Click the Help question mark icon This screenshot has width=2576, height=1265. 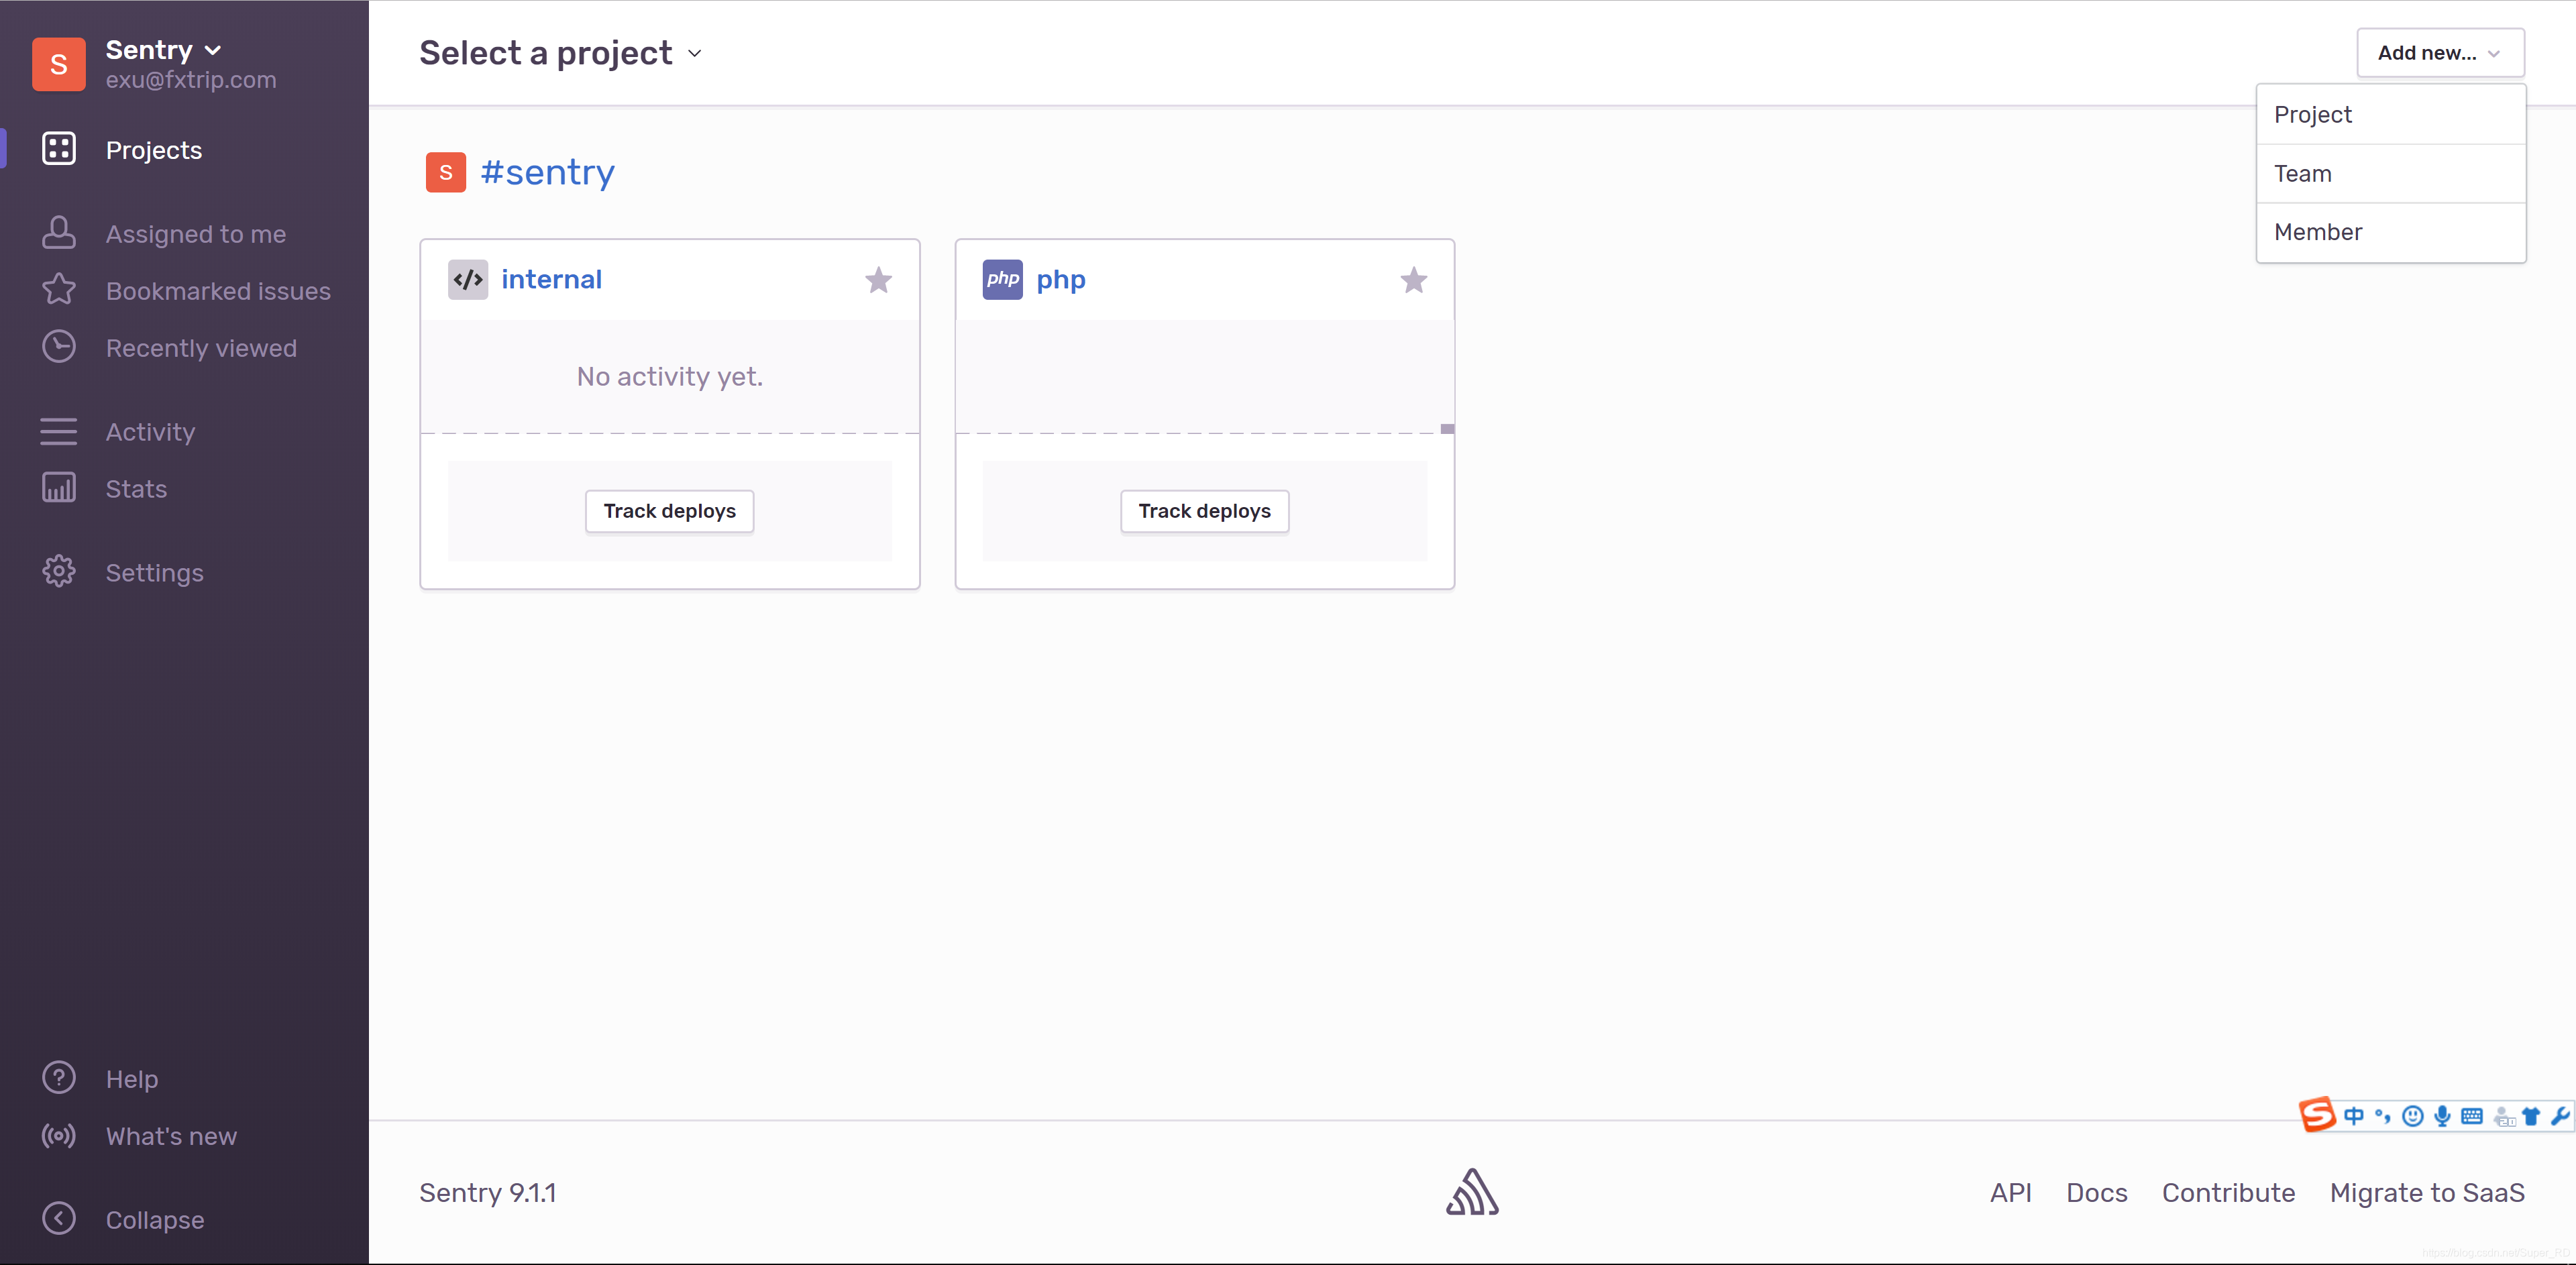pyautogui.click(x=59, y=1078)
